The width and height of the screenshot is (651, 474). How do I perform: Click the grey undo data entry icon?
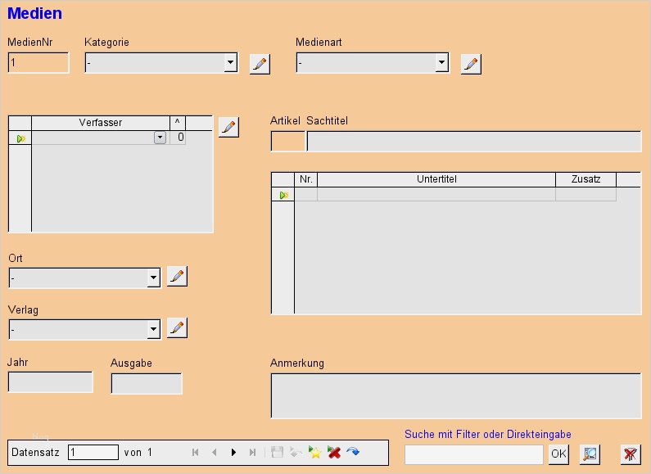296,452
